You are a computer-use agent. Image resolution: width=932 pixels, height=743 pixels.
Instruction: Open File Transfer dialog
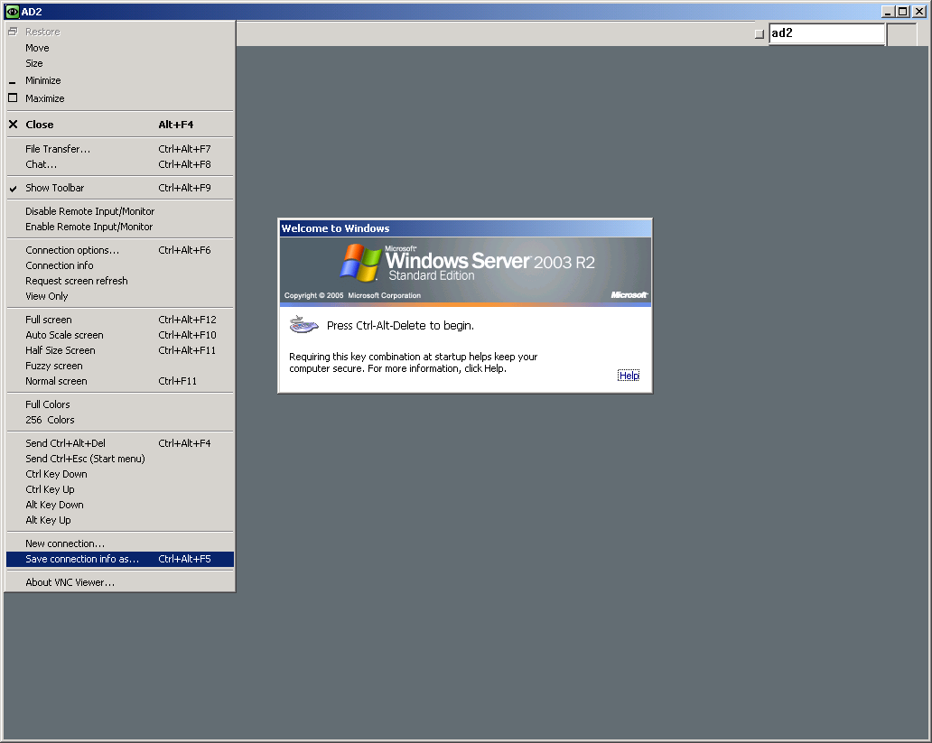[58, 149]
